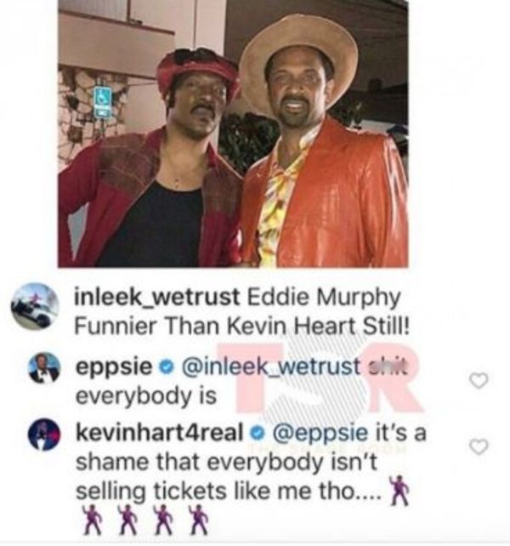
Task: Open the inleek_wetrust username link
Action: pos(157,297)
